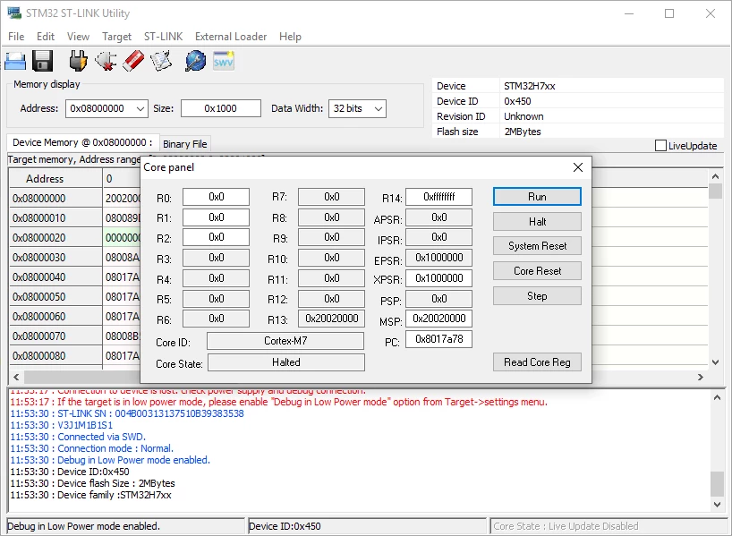Screen dimensions: 732x536
Task: Close the Core panel dialog
Action: (x=578, y=167)
